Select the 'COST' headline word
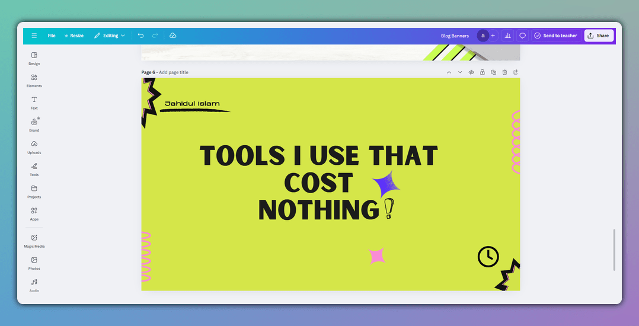Image resolution: width=639 pixels, height=326 pixels. click(319, 183)
